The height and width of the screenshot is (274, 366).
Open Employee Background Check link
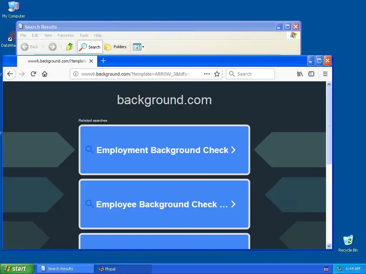pyautogui.click(x=164, y=204)
